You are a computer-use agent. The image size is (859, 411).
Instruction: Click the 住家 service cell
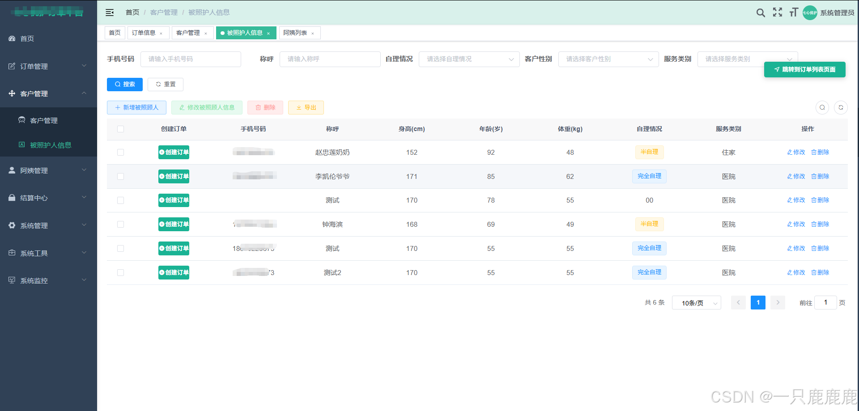(x=728, y=152)
